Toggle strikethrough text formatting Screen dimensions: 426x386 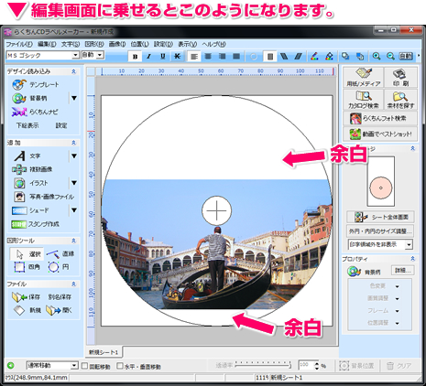[x=177, y=57]
